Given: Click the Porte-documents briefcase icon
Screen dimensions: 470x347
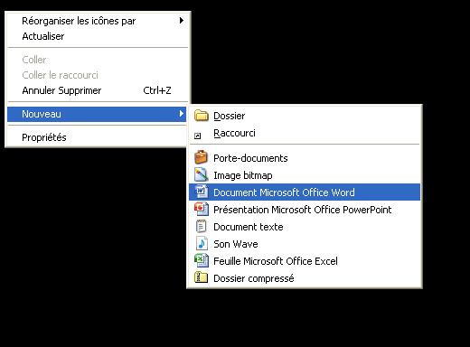Looking at the screenshot, I should 201,157.
